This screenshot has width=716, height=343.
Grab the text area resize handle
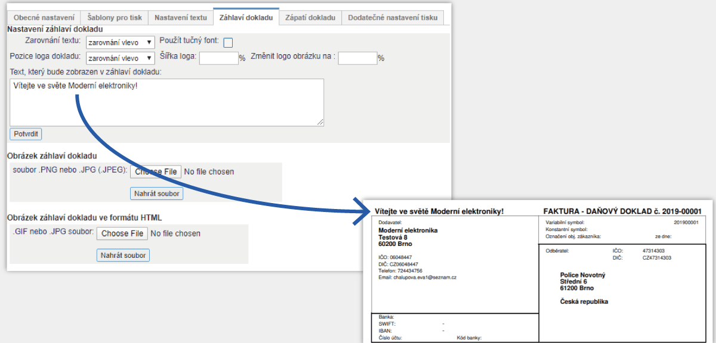(320, 123)
